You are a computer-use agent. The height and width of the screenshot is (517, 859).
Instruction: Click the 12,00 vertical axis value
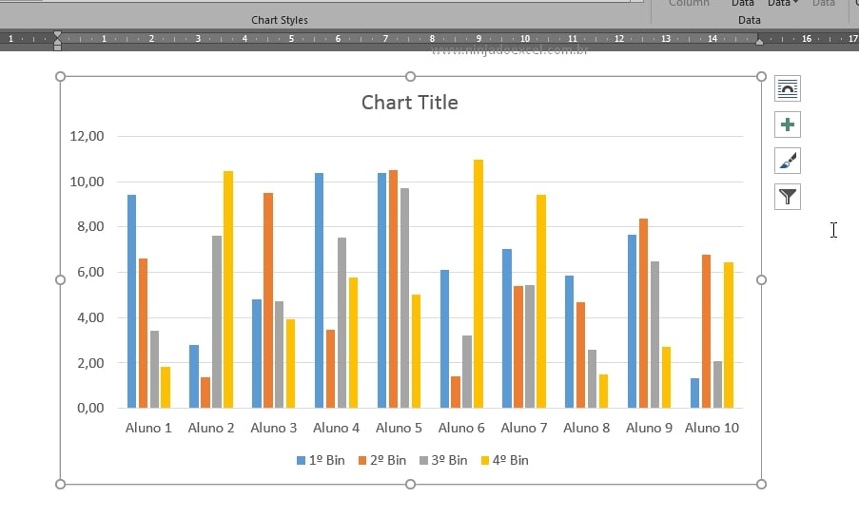pos(88,136)
